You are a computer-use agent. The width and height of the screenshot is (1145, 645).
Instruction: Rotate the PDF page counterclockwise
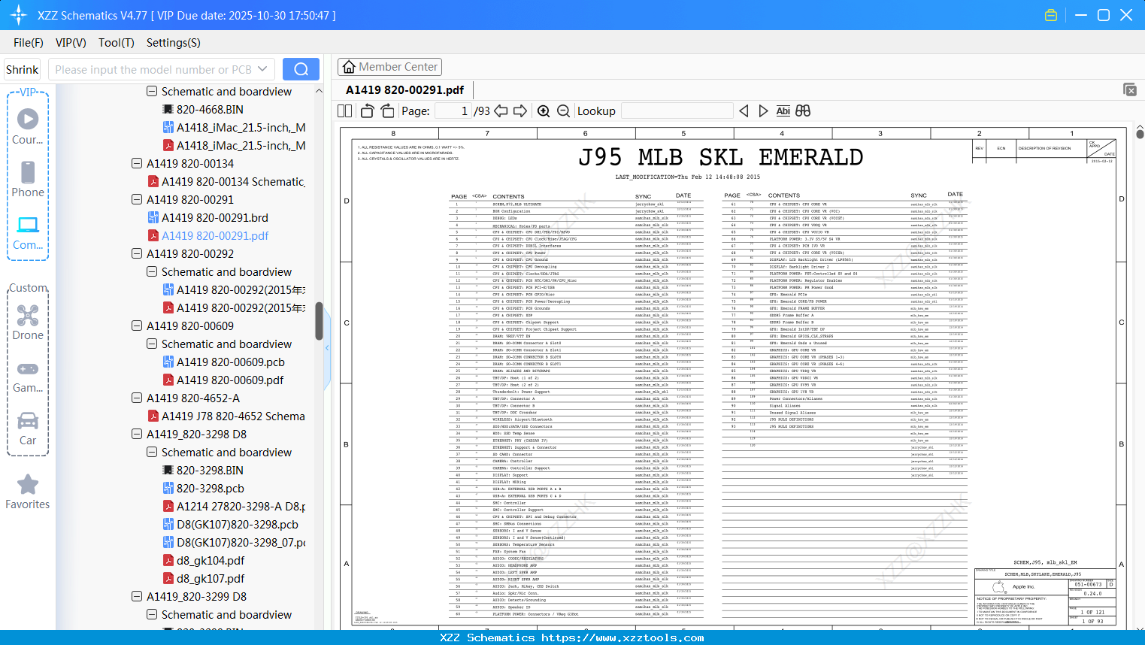[368, 111]
